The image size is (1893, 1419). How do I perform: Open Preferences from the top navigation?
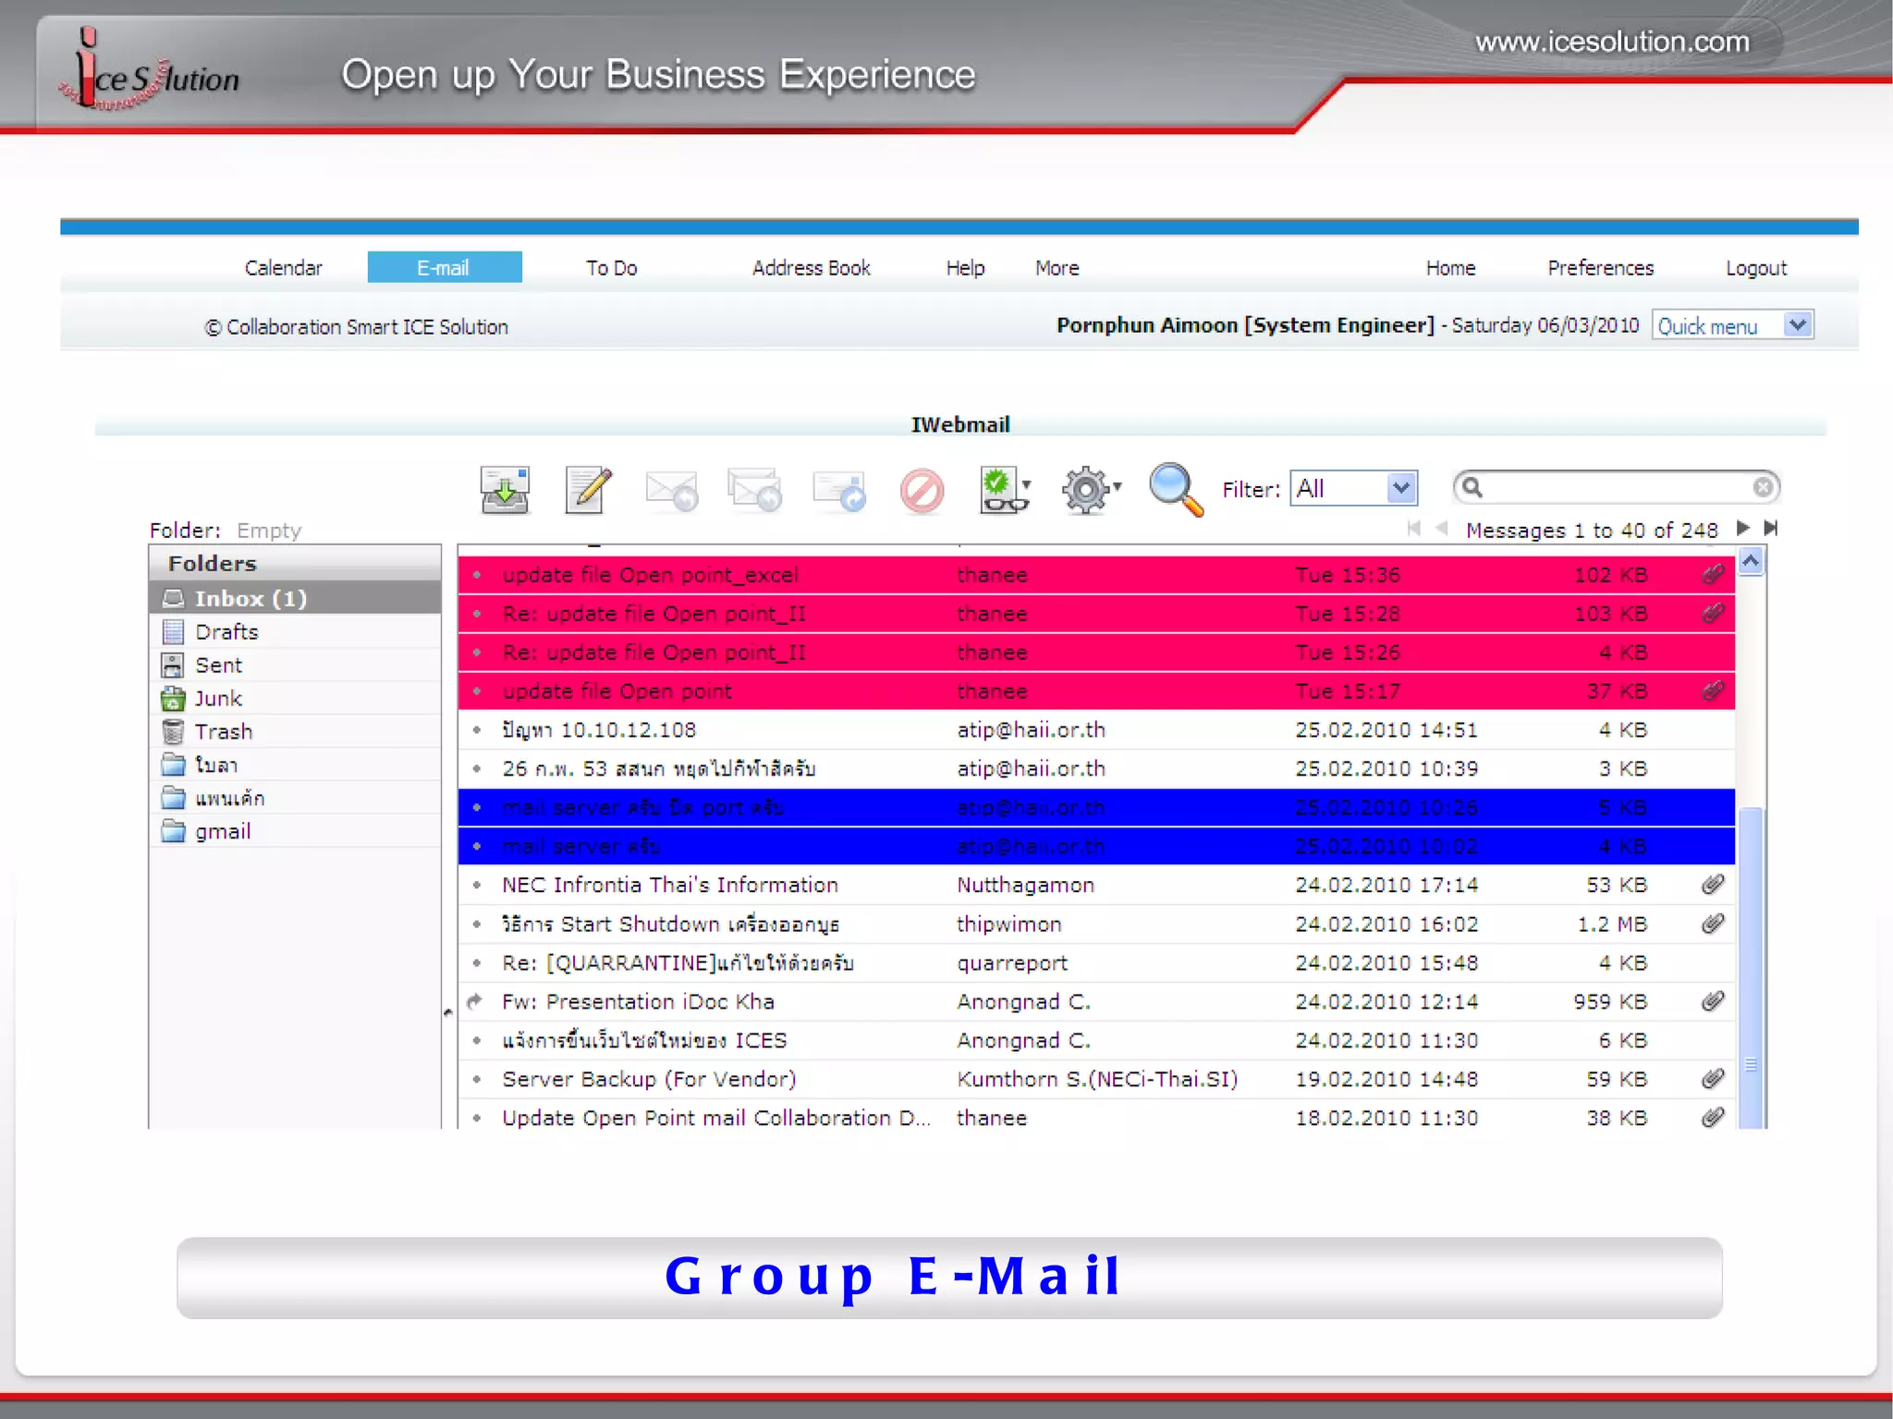(x=1600, y=268)
